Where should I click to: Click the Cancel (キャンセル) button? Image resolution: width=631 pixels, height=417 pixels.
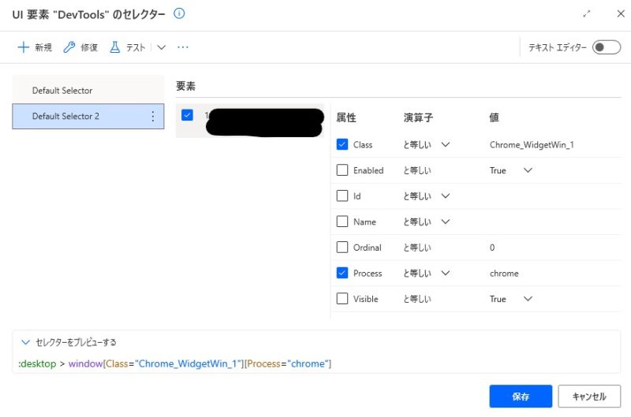click(x=588, y=397)
